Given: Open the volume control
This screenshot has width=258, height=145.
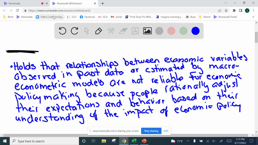Looking at the screenshot, I should [214, 141].
